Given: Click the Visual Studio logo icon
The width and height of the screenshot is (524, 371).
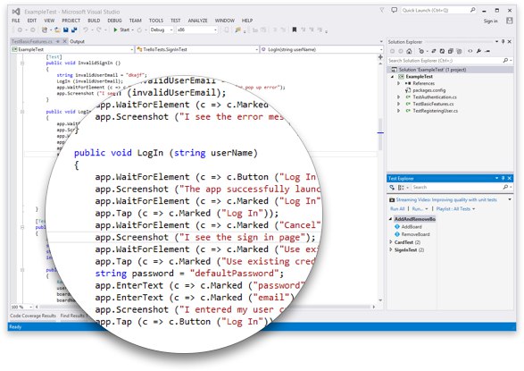Looking at the screenshot, I should 16,12.
